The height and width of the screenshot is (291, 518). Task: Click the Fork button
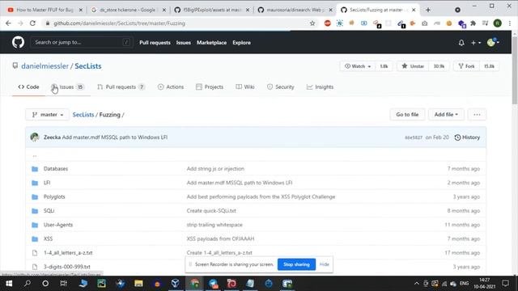tap(466, 66)
